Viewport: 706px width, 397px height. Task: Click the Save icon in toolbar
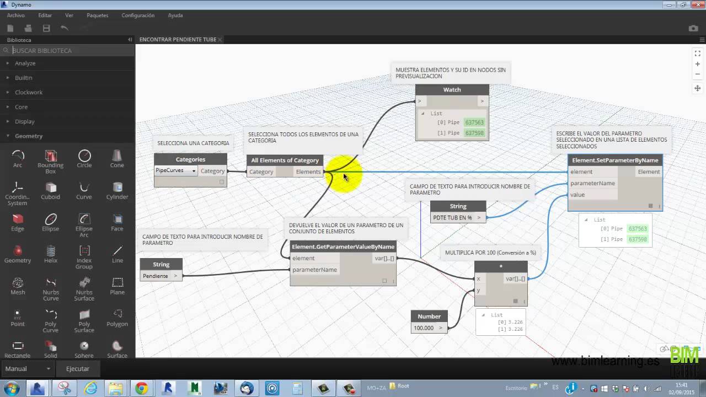[46, 28]
